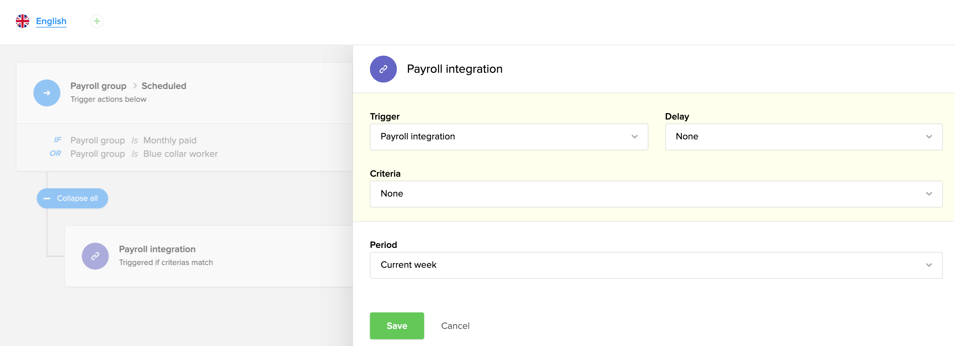Open the Period dropdown showing Current week

pyautogui.click(x=656, y=265)
